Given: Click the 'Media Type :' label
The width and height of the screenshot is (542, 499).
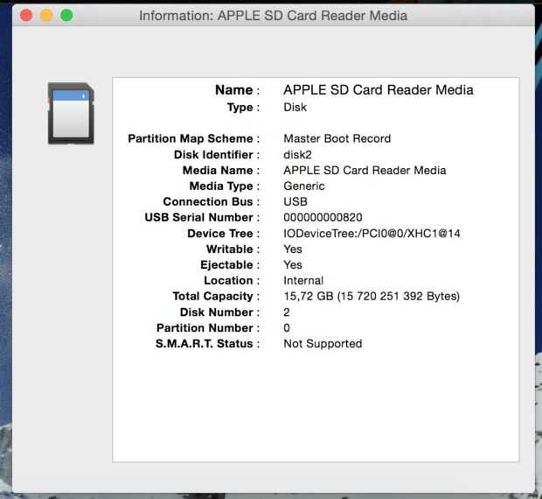Looking at the screenshot, I should pyautogui.click(x=225, y=186).
